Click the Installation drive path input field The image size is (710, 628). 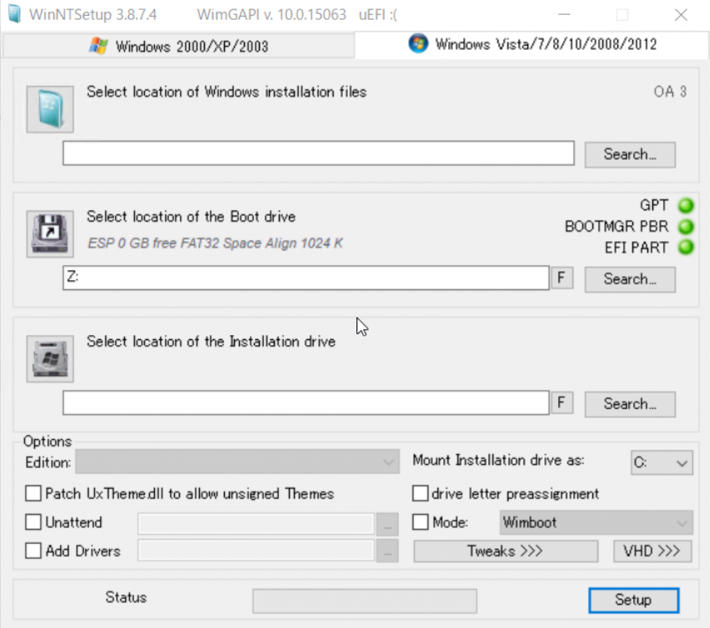pyautogui.click(x=306, y=403)
